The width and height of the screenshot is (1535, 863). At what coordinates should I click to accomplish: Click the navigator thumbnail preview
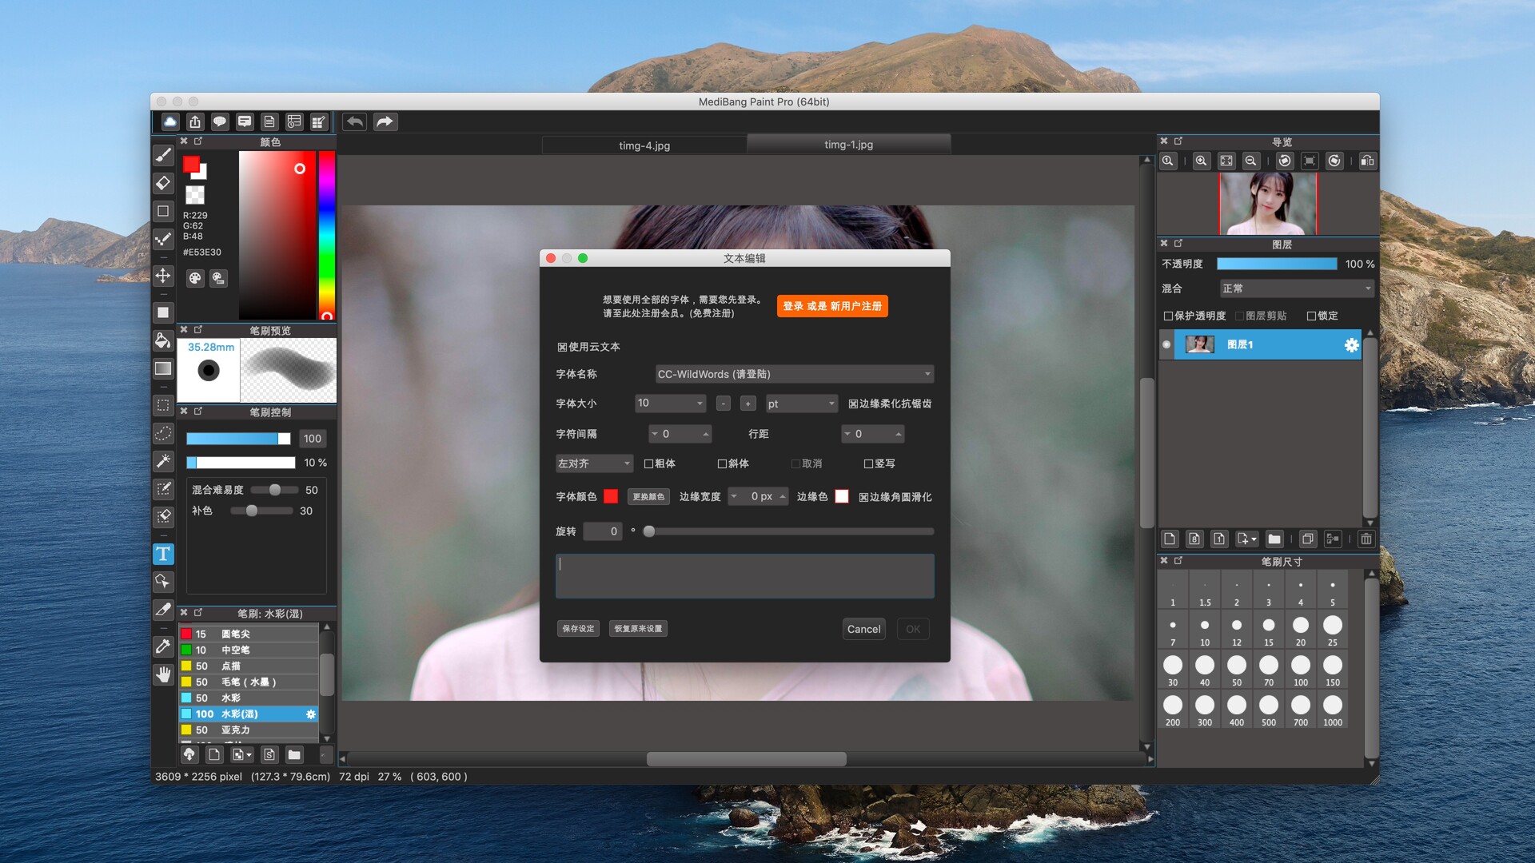1267,204
